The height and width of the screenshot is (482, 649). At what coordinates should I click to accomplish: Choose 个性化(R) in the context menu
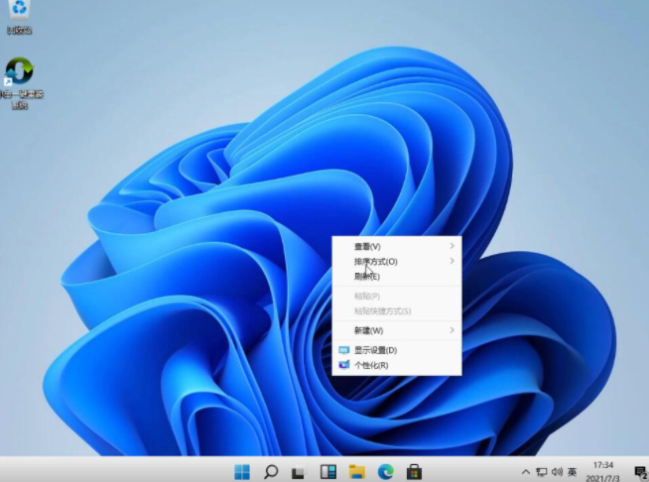tap(397, 365)
